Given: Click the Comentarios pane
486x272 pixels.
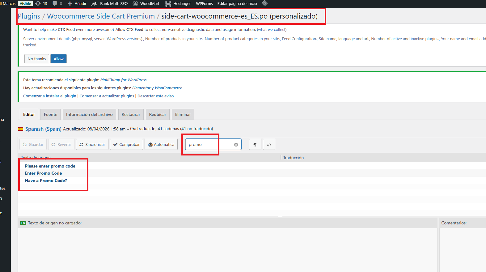Looking at the screenshot, I should click(463, 250).
